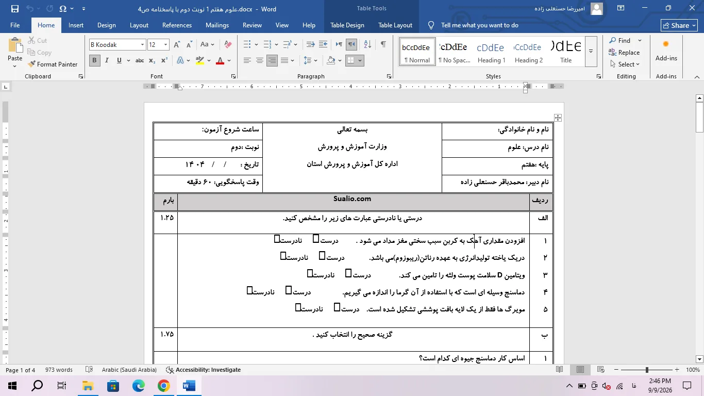
Task: Toggle right-to-left text direction
Action: coord(351,45)
